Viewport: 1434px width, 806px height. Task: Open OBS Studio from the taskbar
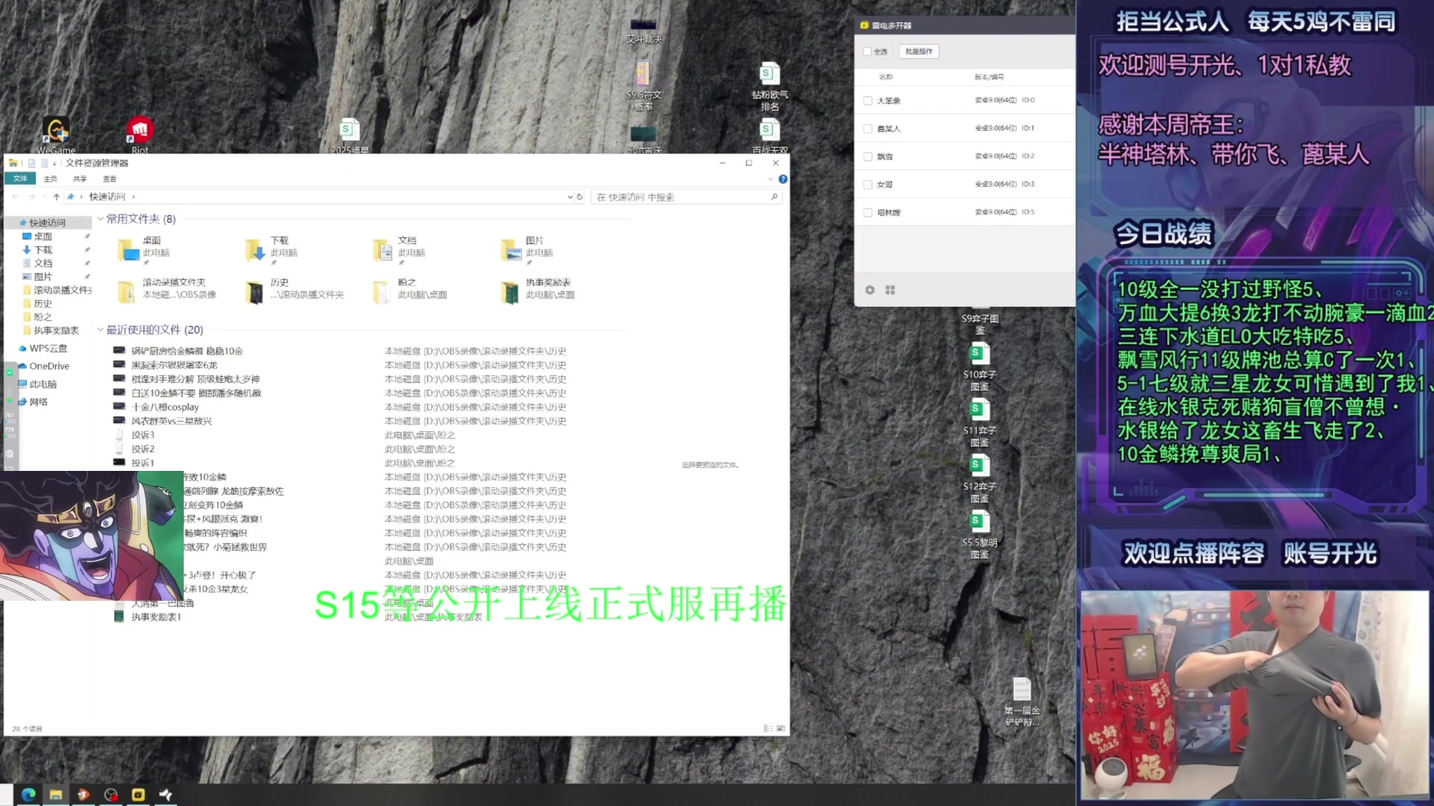111,795
